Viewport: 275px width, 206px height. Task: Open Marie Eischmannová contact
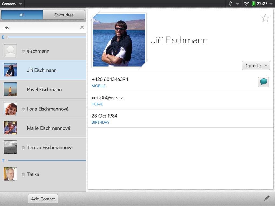click(43, 128)
